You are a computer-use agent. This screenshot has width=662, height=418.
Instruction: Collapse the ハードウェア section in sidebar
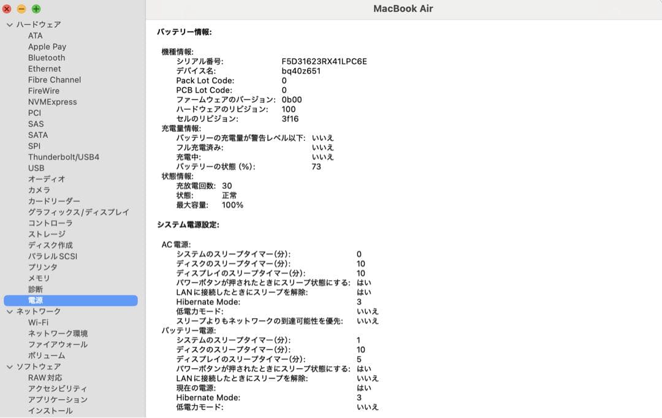click(x=9, y=25)
